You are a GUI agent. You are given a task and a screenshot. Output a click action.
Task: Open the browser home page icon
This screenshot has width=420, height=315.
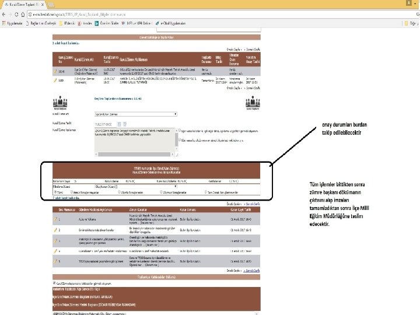pyautogui.click(x=23, y=15)
